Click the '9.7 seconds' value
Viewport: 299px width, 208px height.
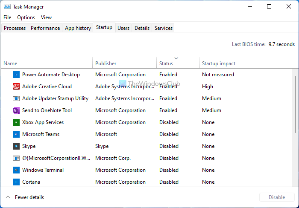(281, 44)
